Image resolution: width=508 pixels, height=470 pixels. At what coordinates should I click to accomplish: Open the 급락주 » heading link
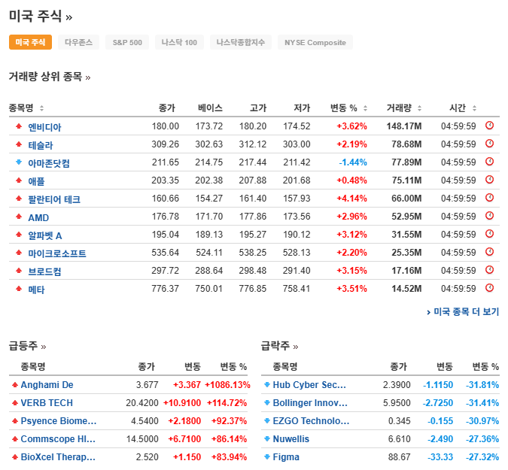(x=280, y=346)
